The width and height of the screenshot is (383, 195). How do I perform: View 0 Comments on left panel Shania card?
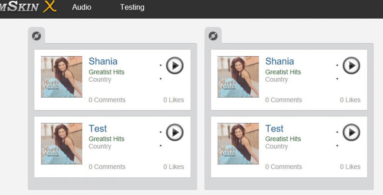pyautogui.click(x=107, y=100)
